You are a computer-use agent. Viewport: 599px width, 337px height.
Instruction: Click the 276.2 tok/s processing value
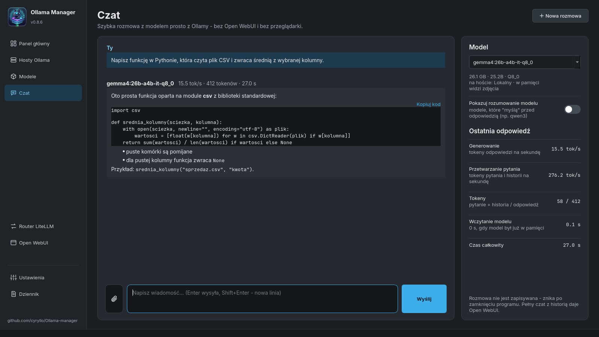564,175
